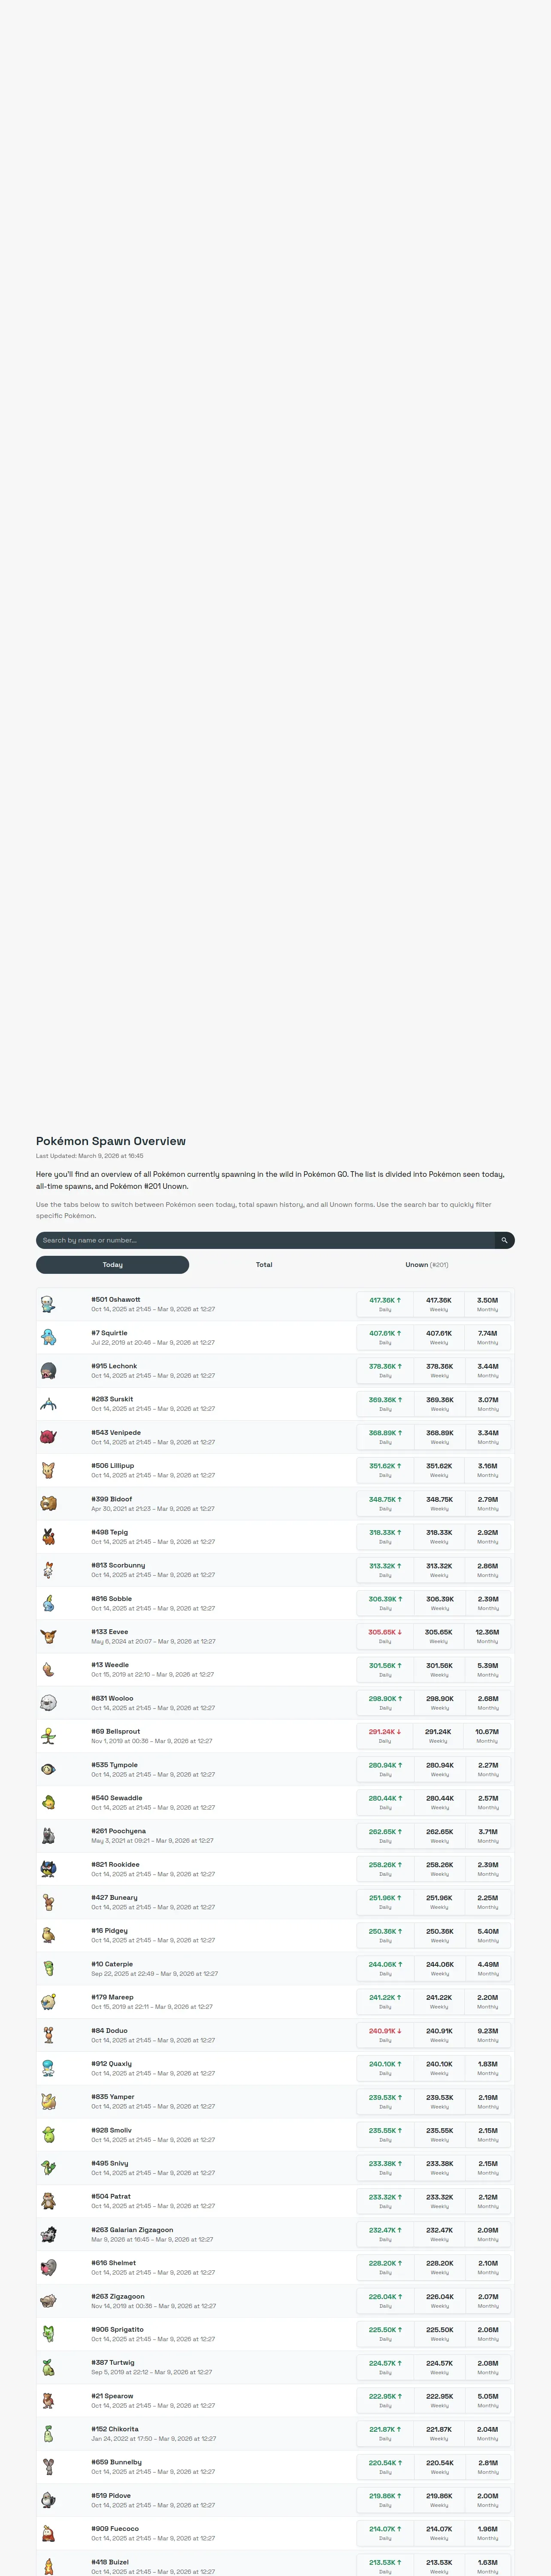This screenshot has width=551, height=2576.
Task: Click the search magnifier button
Action: pos(505,1240)
